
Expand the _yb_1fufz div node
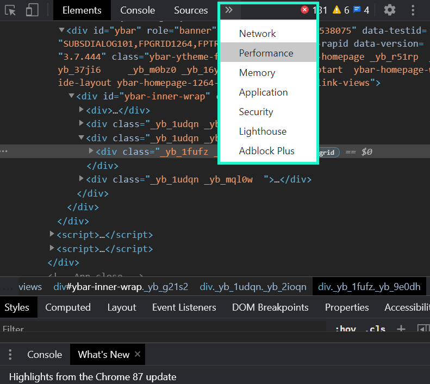point(91,151)
